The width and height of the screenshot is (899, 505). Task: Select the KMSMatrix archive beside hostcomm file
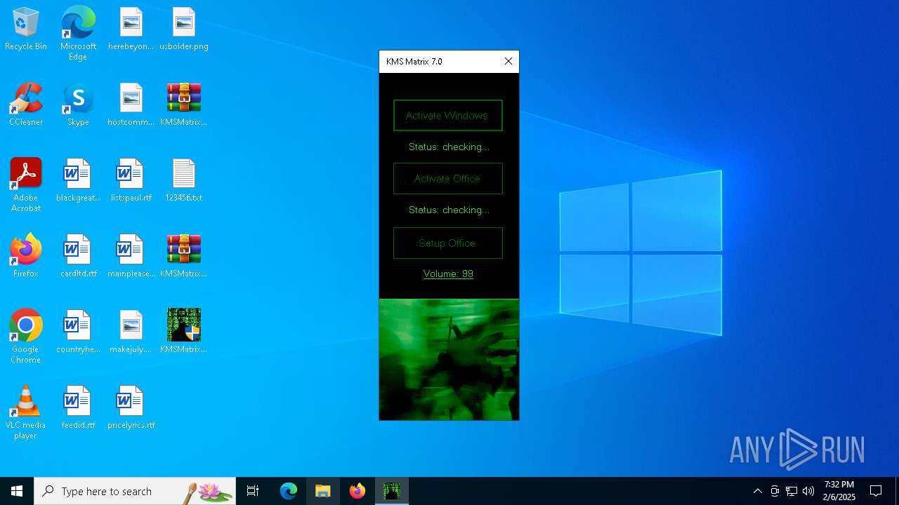click(183, 105)
